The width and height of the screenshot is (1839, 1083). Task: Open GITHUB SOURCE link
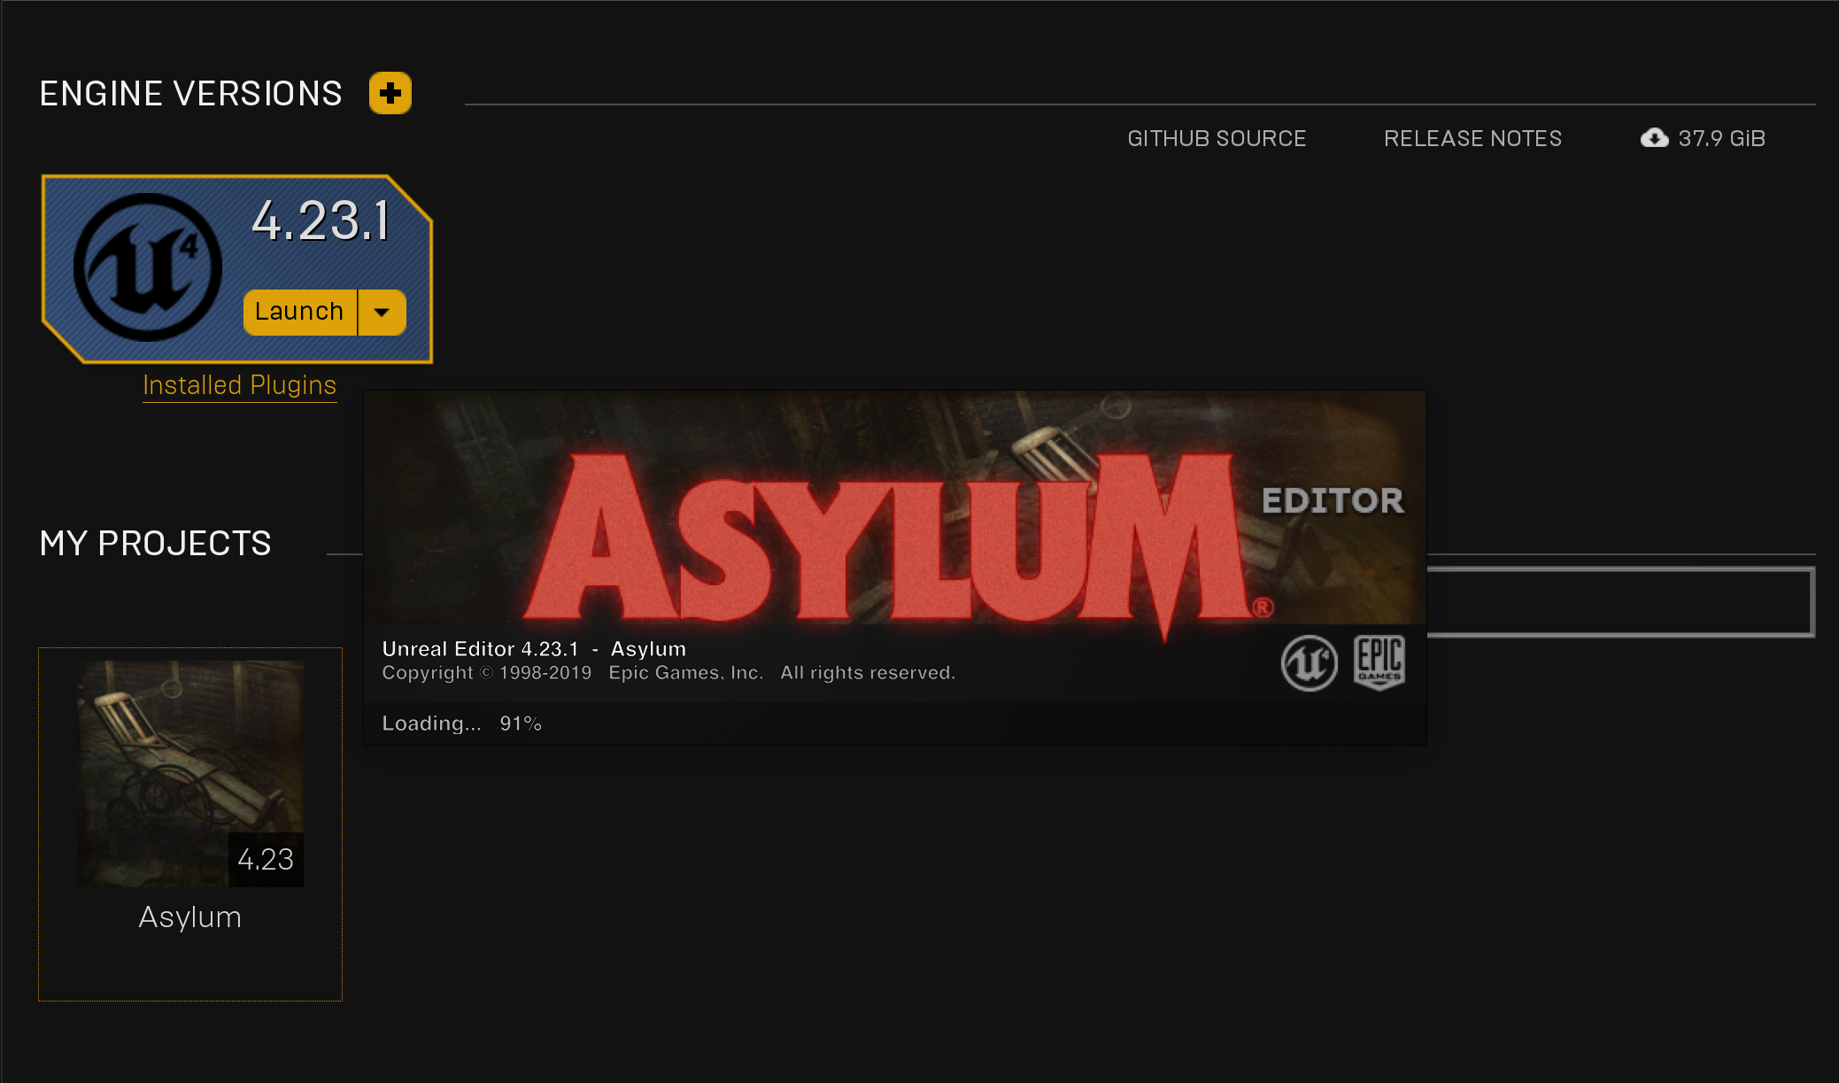pos(1217,138)
